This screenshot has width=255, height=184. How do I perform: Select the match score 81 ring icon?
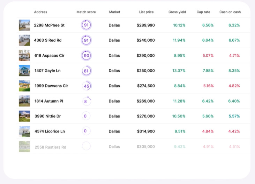click(x=87, y=71)
